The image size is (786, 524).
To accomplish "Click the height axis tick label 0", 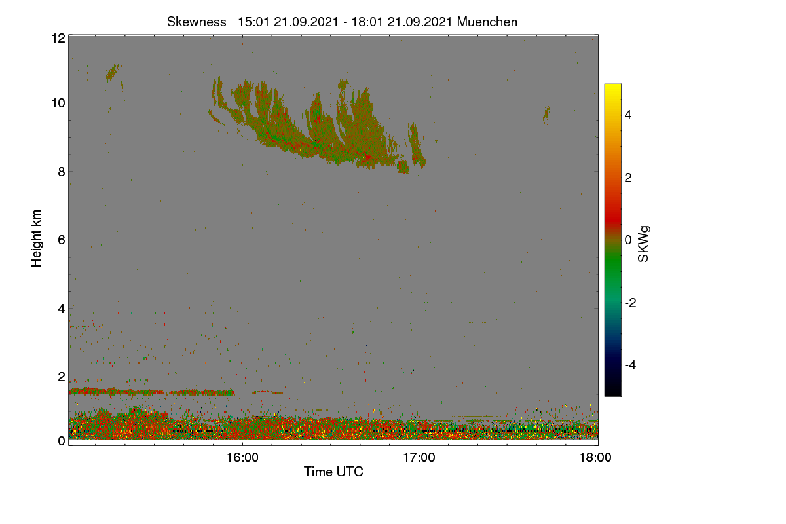I will coord(62,441).
